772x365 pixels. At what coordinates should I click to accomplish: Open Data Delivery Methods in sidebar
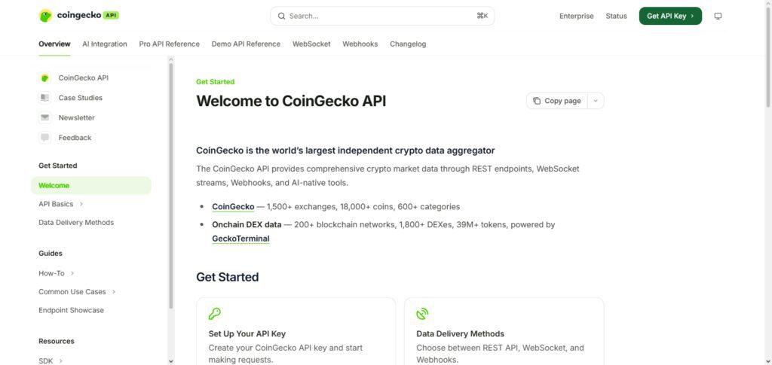(x=76, y=223)
